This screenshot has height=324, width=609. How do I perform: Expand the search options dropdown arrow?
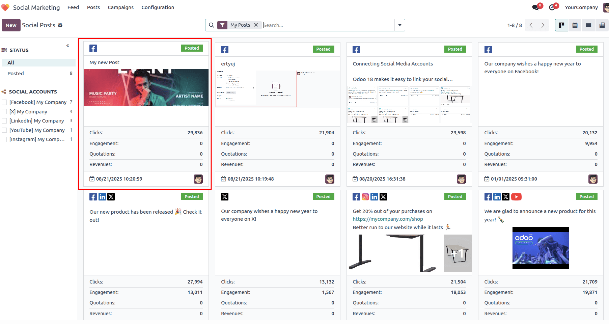pos(399,25)
